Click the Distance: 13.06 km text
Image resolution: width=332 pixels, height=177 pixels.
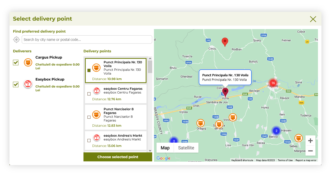click(x=107, y=146)
